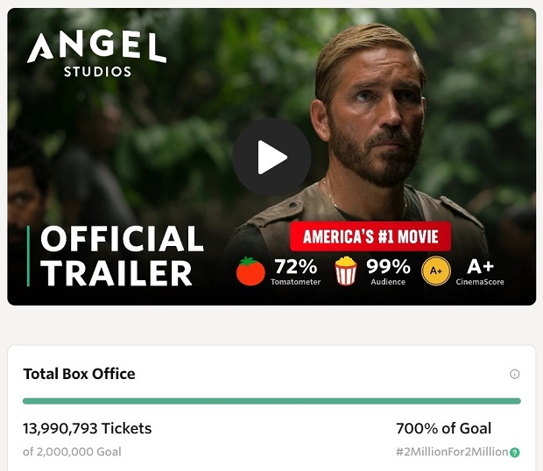Screen dimensions: 543x471
Task: Click the Official Trailer title text
Action: click(x=122, y=256)
